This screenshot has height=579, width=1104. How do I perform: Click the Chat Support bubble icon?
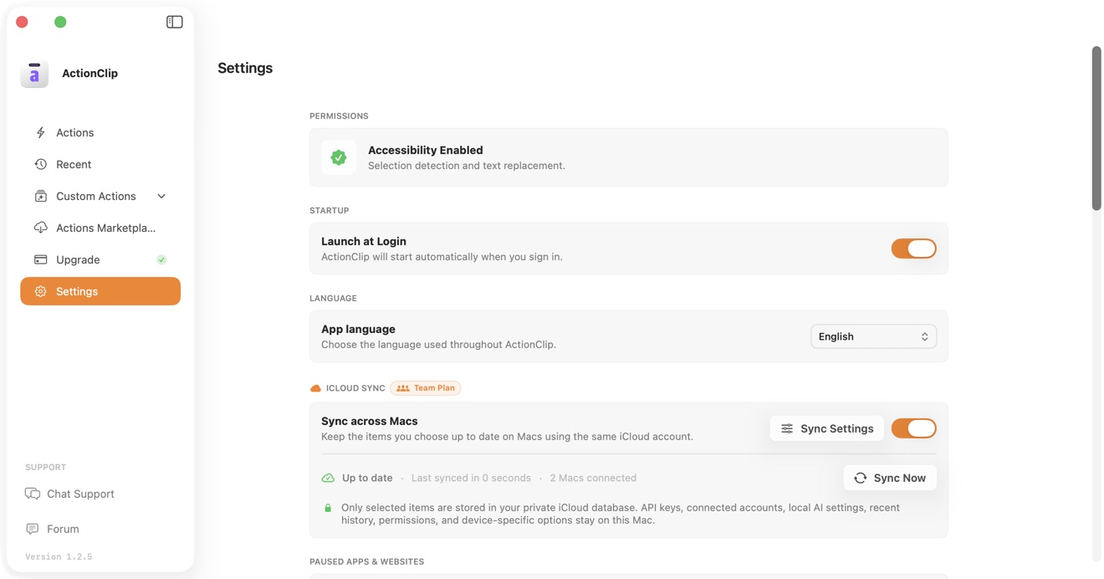point(33,494)
